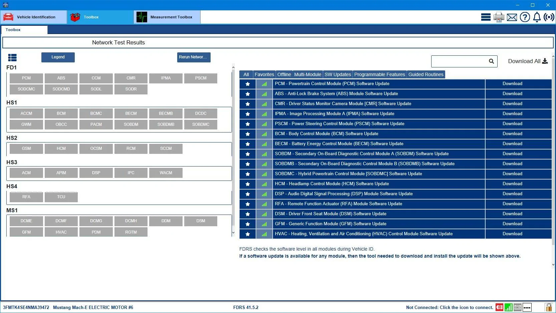This screenshot has height=313, width=556.
Task: Click signal bars icon in GFM row
Action: click(264, 224)
